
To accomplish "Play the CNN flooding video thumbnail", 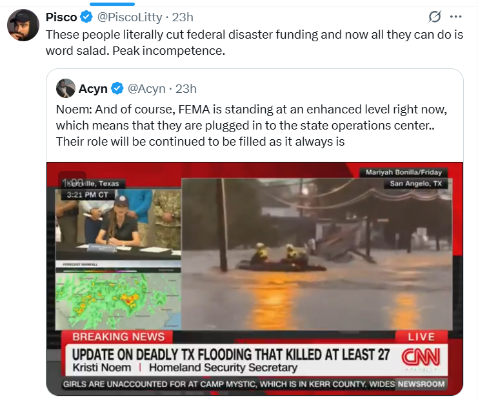I will (x=255, y=278).
